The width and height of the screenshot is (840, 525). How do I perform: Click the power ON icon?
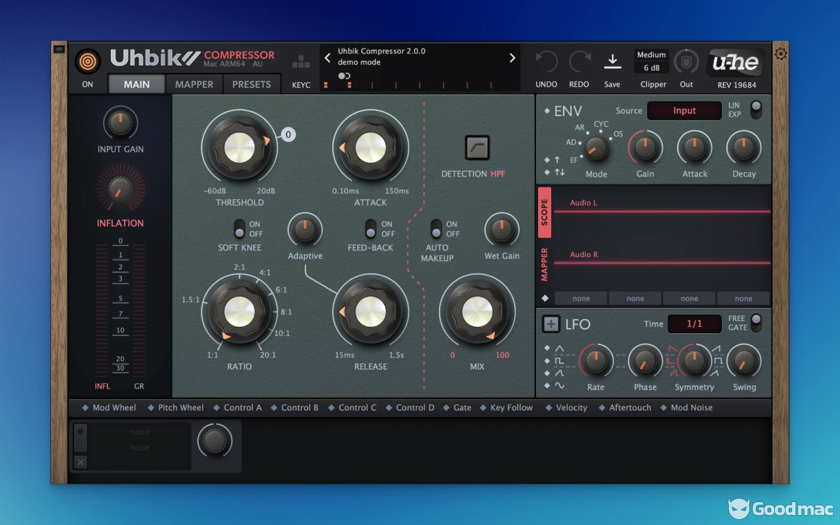click(x=87, y=62)
